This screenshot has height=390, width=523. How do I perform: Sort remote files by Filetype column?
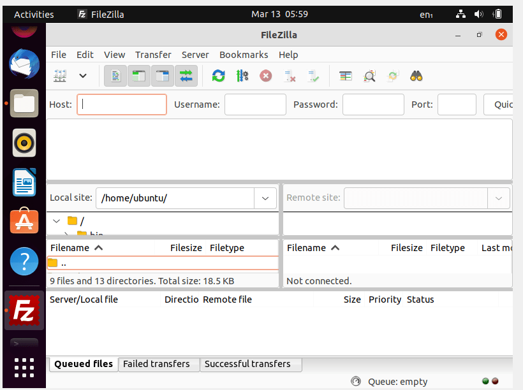[452, 248]
